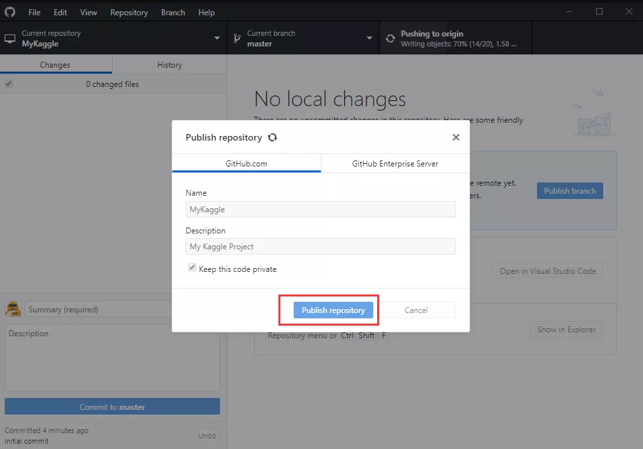Click the 'master' current branch name
The width and height of the screenshot is (643, 449).
260,44
